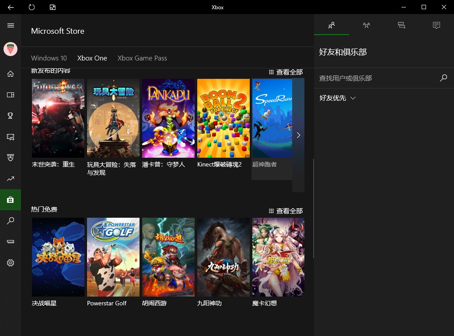The height and width of the screenshot is (336, 454).
Task: Open Settings gear icon
Action: (x=10, y=263)
